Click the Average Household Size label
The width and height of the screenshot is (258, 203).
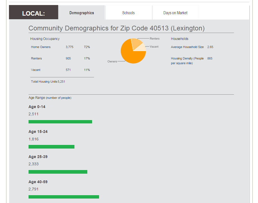(187, 47)
